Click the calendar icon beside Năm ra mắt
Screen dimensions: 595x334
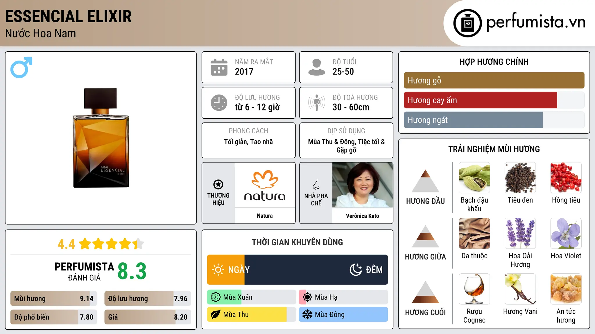[x=219, y=67]
